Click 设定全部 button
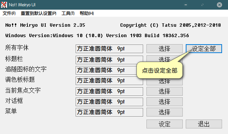The image size is (228, 134). click(x=204, y=49)
